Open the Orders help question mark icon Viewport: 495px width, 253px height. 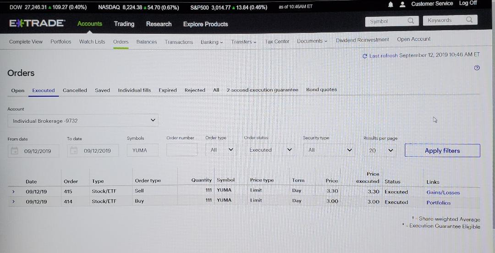tap(477, 67)
